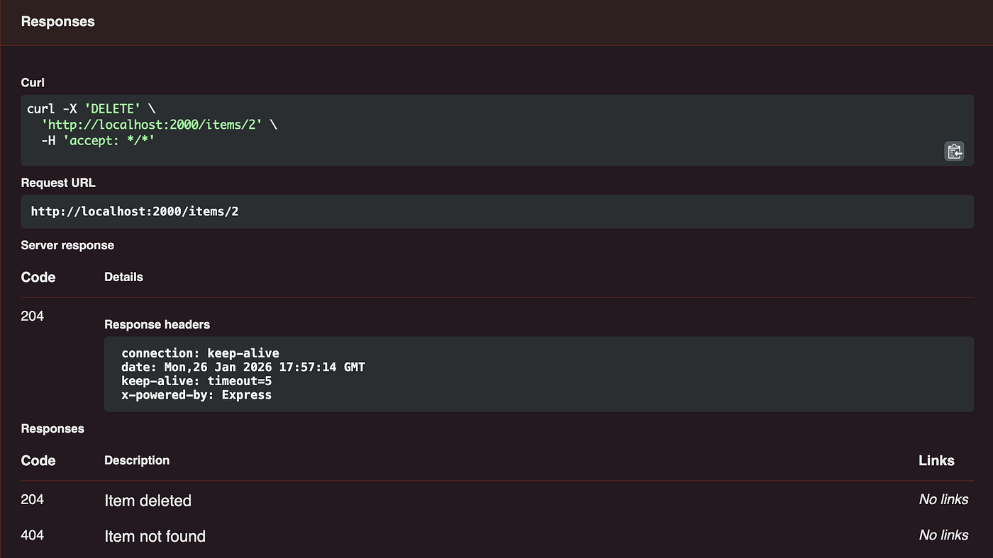The height and width of the screenshot is (558, 993).
Task: Click the "-H 'accept: */*'" header line
Action: point(98,141)
